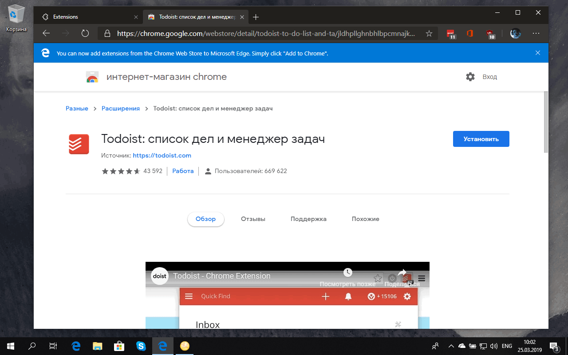Open the Action Center notifications
Image resolution: width=568 pixels, height=355 pixels.
pos(555,346)
